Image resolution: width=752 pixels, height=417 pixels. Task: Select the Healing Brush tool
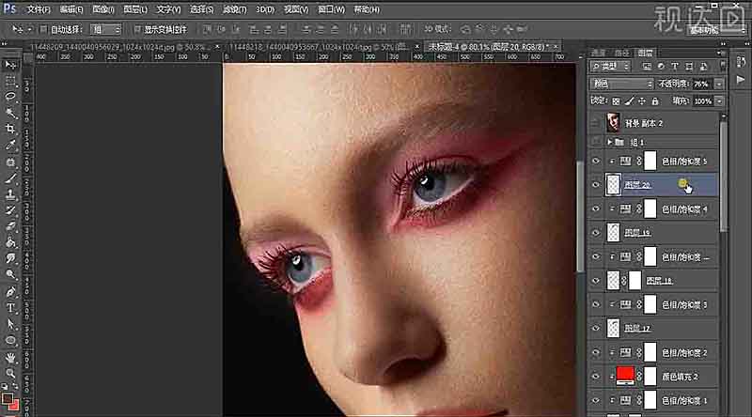(x=10, y=162)
